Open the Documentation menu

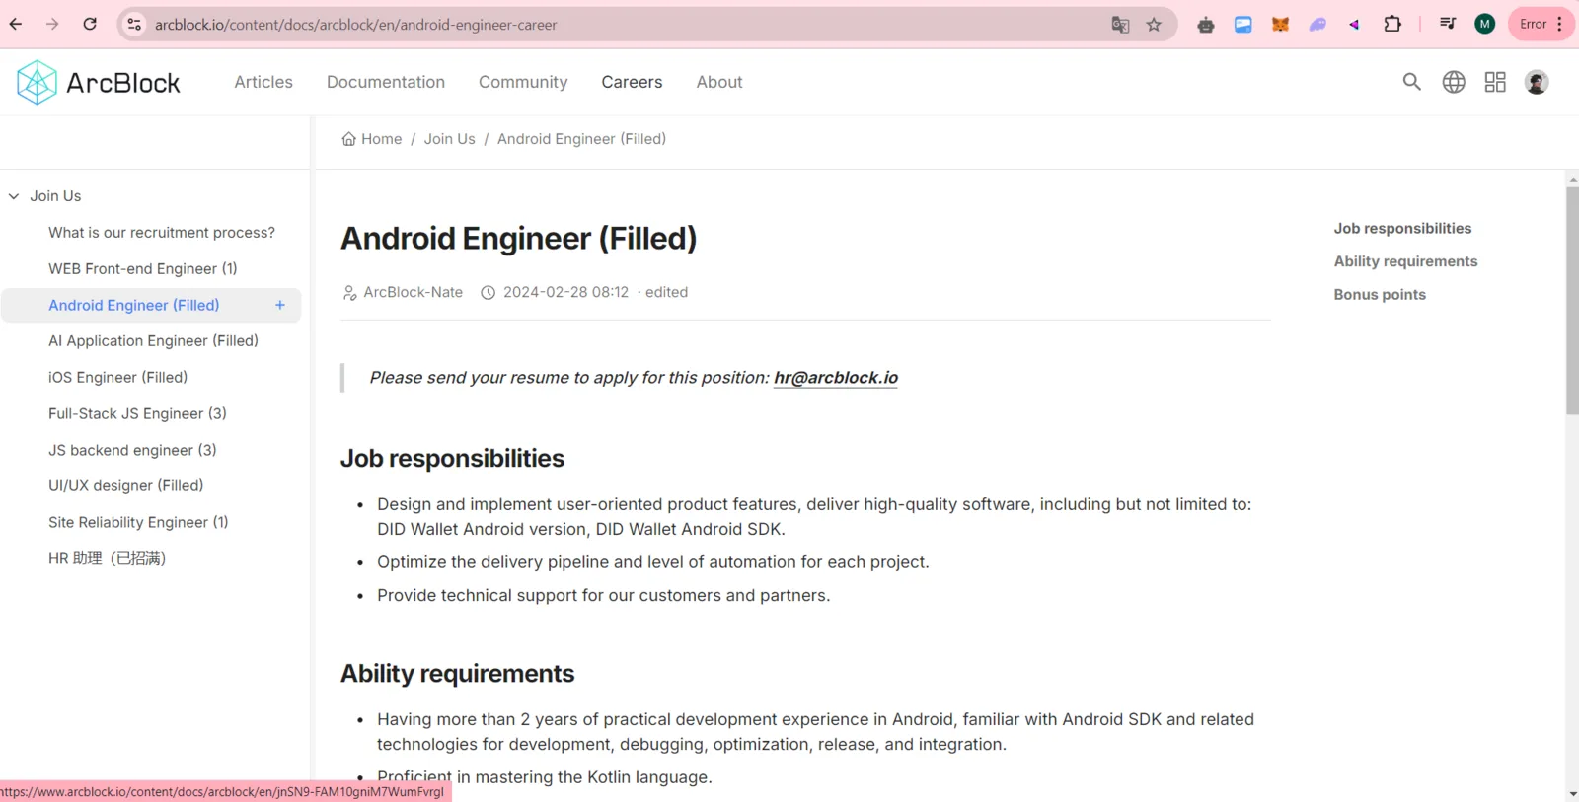[386, 82]
